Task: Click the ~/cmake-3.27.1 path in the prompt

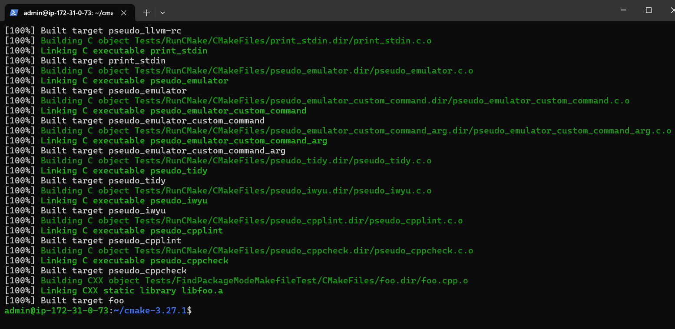Action: 150,311
